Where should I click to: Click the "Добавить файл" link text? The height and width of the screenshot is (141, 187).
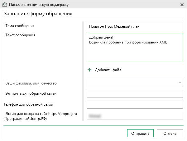pos(108,70)
